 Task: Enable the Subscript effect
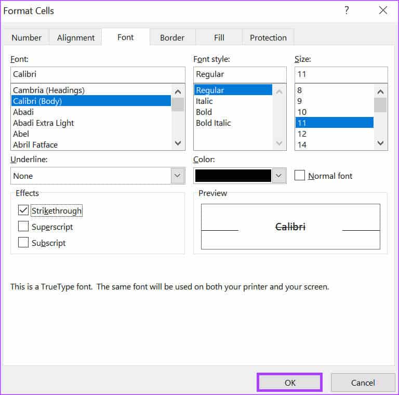point(23,243)
